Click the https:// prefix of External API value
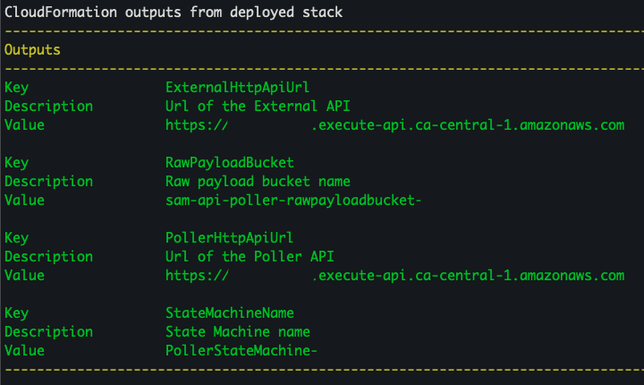The height and width of the screenshot is (385, 644). tap(197, 125)
